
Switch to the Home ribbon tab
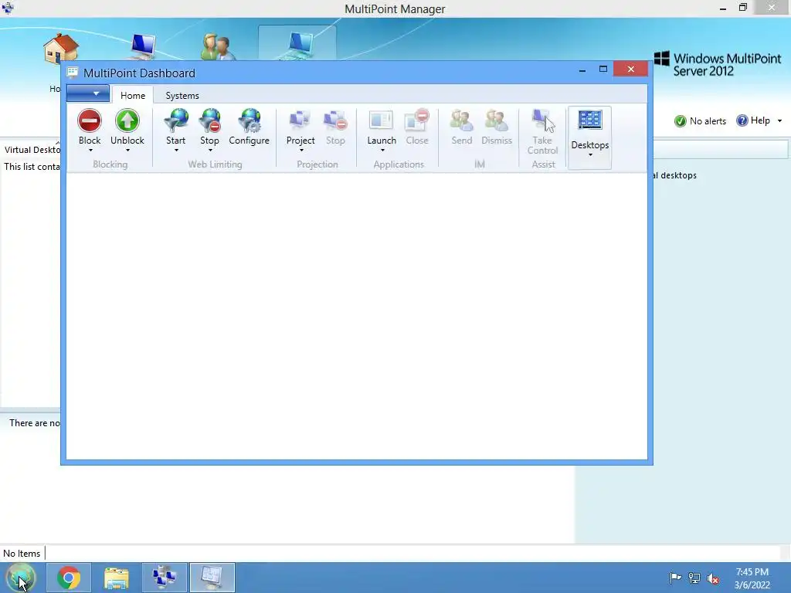(133, 95)
